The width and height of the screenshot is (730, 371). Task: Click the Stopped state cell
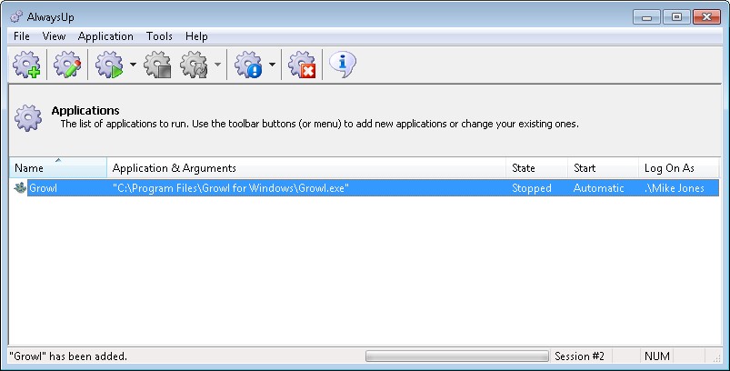click(531, 188)
